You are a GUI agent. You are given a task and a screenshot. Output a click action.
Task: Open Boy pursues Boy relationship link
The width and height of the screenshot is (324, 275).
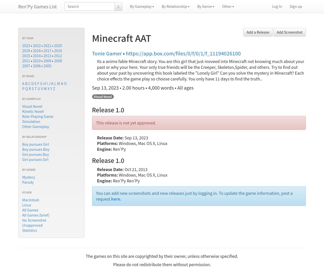pos(36,150)
